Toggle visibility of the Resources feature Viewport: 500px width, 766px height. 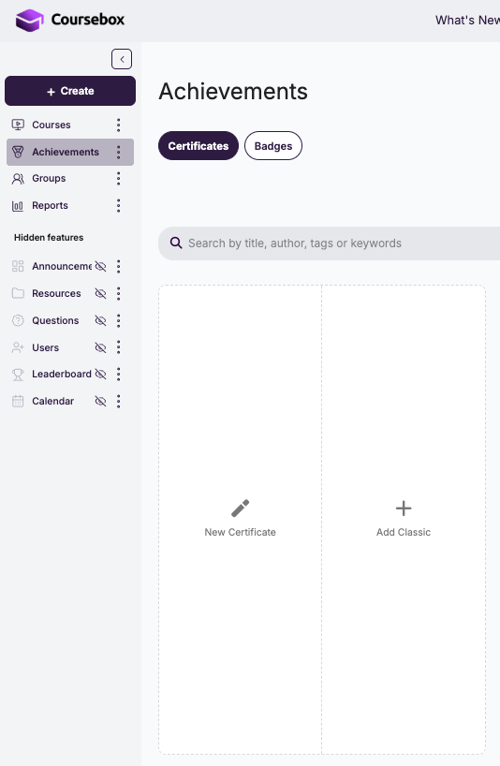[x=100, y=294]
